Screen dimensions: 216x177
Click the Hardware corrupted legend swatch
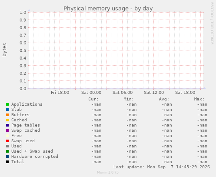7,157
